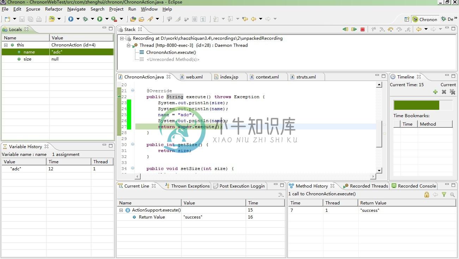Image resolution: width=459 pixels, height=259 pixels.
Task: Click the editor horizontal scroll right arrow
Action: (x=373, y=176)
